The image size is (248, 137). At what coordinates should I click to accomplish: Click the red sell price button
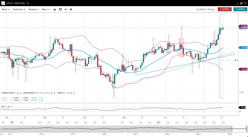(225, 9)
